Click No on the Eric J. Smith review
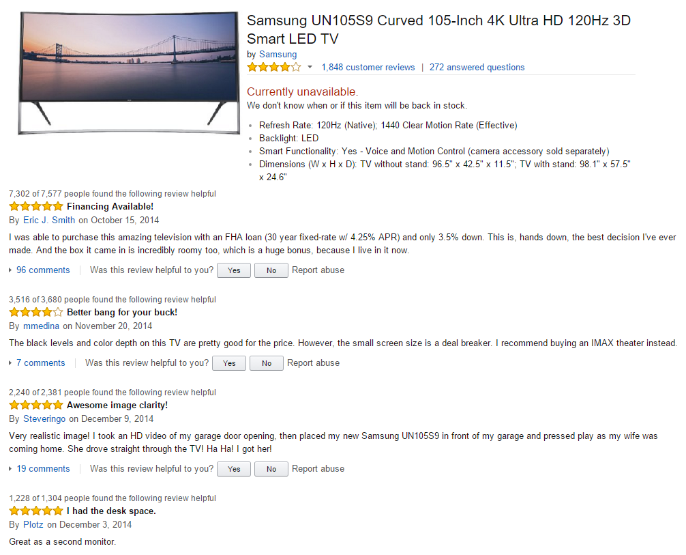 271,270
